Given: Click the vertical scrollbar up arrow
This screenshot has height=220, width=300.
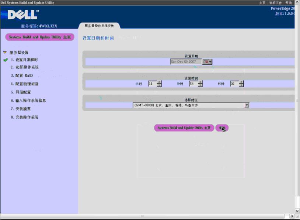Looking at the screenshot, I should click(x=297, y=2).
